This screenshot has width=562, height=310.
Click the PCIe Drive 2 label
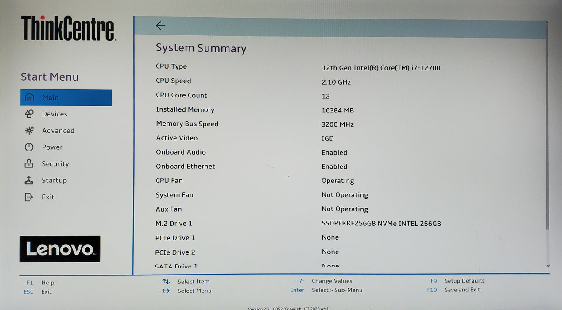point(175,252)
